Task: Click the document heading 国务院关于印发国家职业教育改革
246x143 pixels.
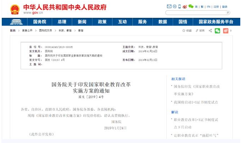Action: click(91, 85)
